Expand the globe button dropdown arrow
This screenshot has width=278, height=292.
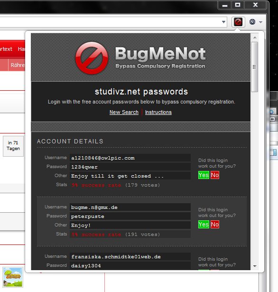pos(261,22)
